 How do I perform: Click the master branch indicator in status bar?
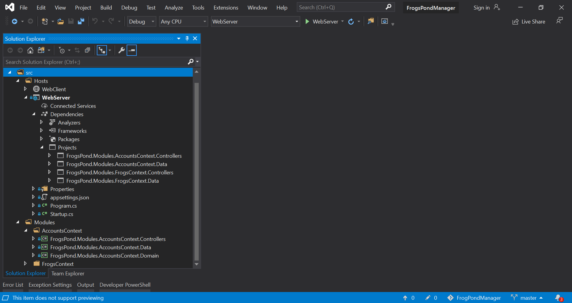point(527,298)
